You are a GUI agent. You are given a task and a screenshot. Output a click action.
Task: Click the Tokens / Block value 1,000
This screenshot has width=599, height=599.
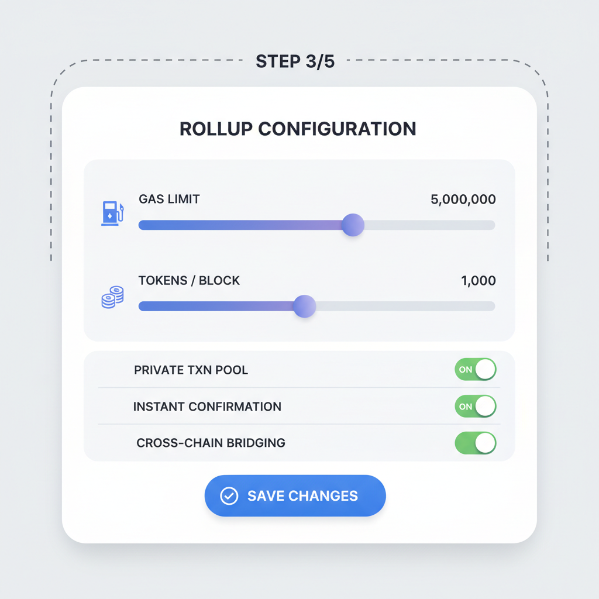click(478, 281)
